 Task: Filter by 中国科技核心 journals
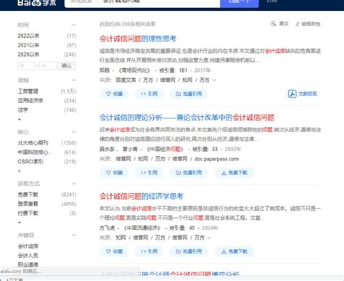pos(35,152)
